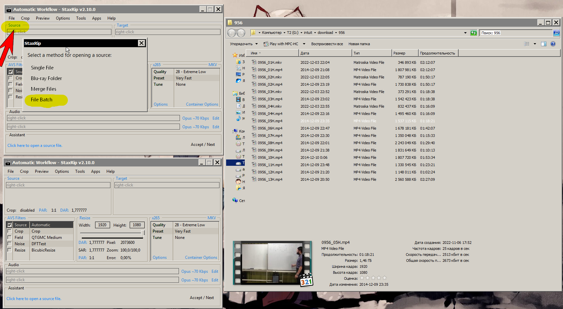Click the Resize slider handle in lower StaxRip

pyautogui.click(x=143, y=233)
